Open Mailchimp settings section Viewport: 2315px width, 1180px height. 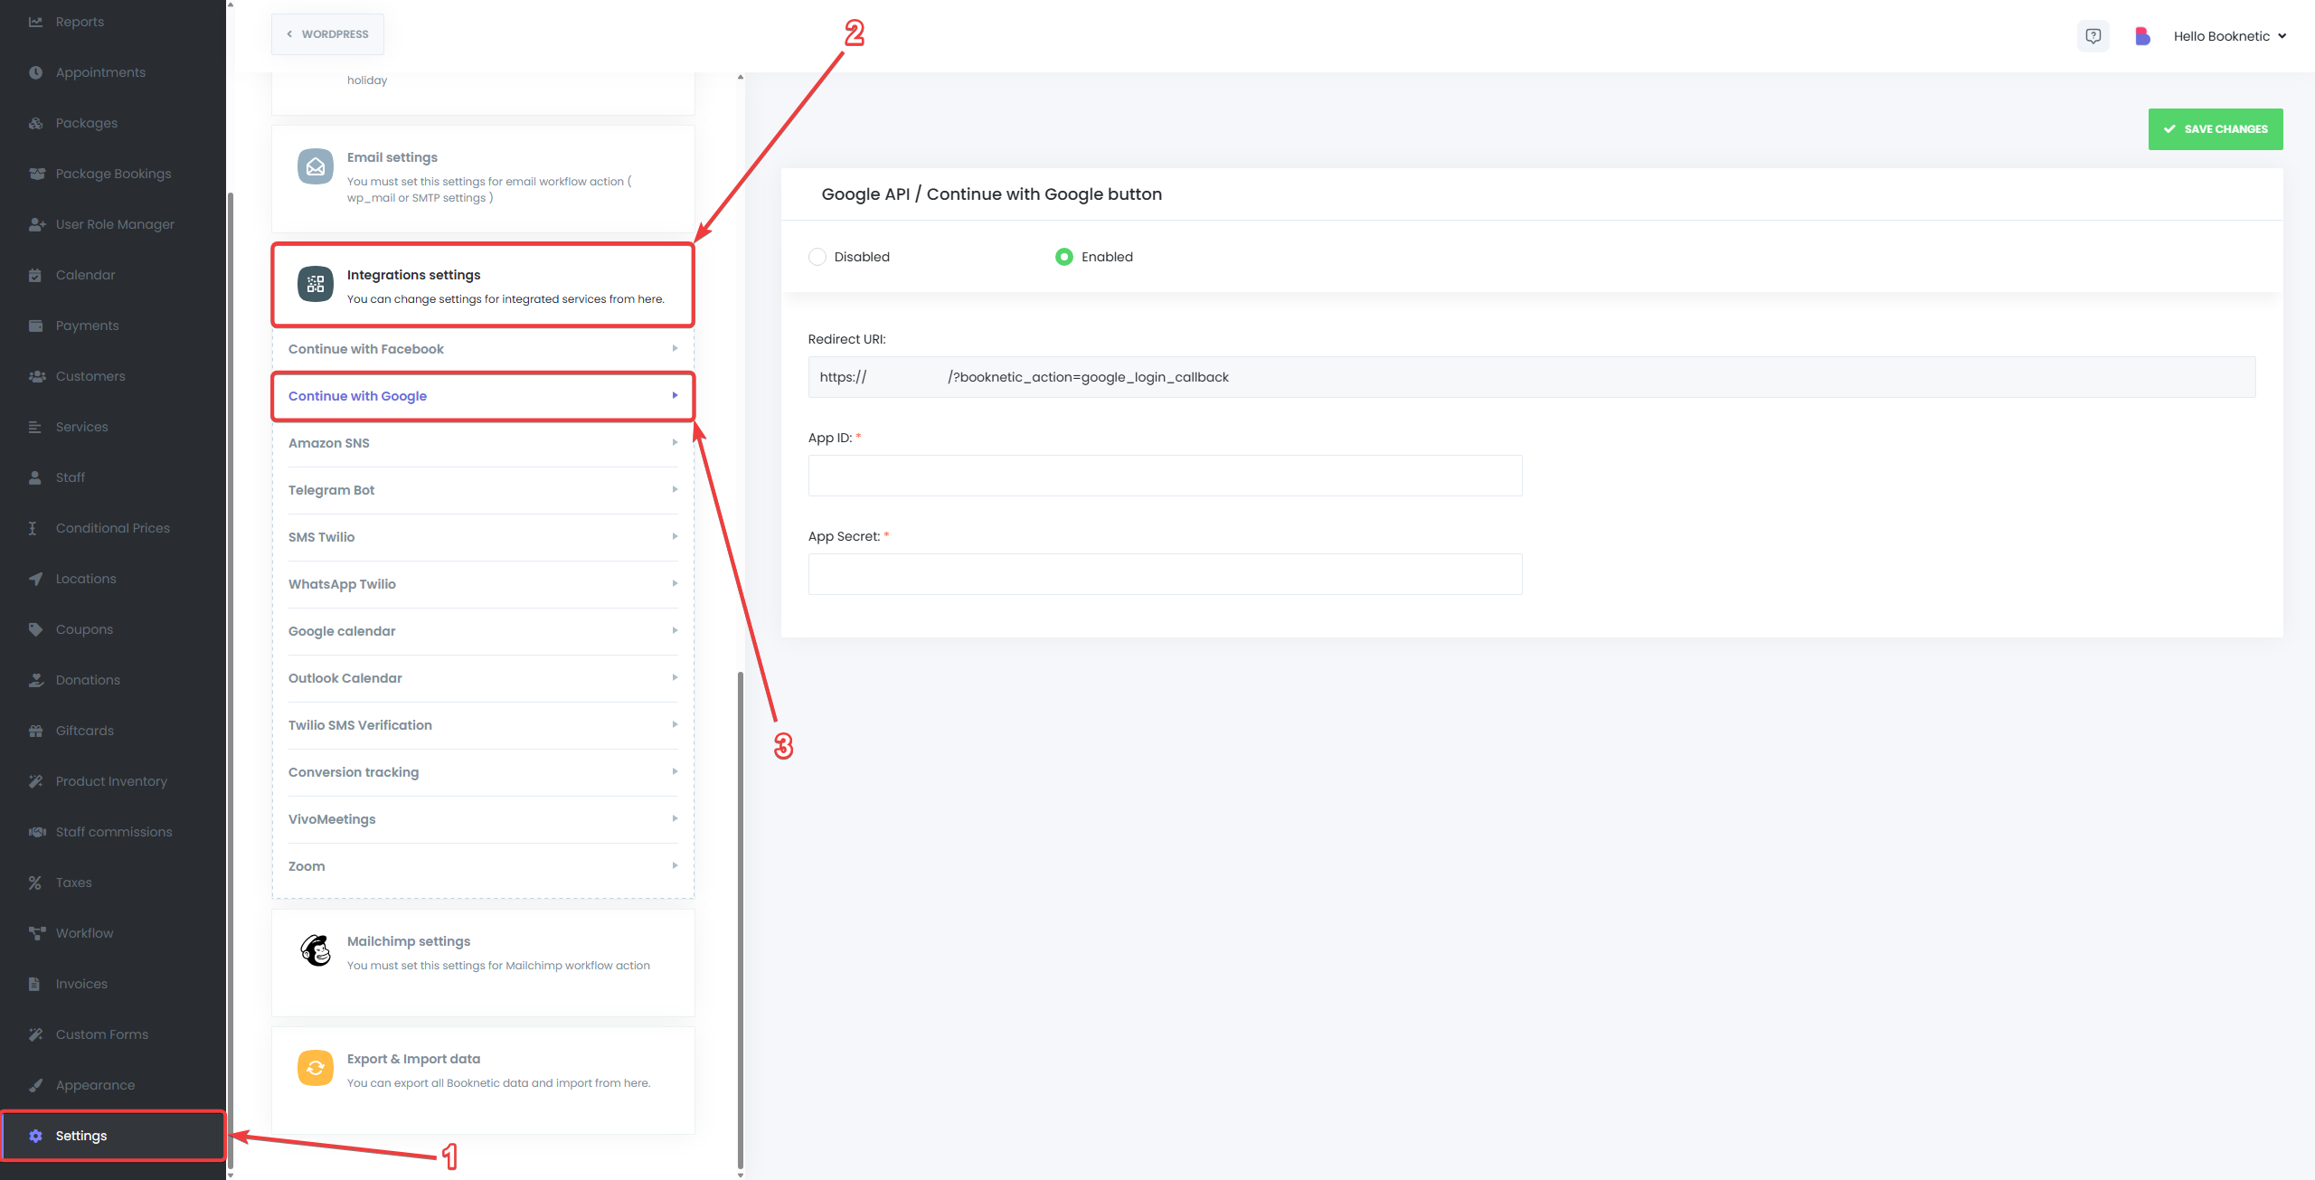coord(483,963)
